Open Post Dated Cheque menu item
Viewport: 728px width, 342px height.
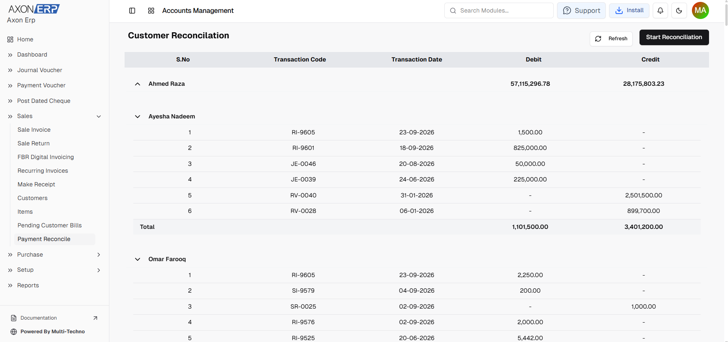pos(44,101)
